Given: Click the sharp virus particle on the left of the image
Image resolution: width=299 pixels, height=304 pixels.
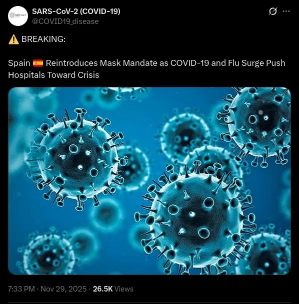Looking at the screenshot, I should pyautogui.click(x=76, y=159).
